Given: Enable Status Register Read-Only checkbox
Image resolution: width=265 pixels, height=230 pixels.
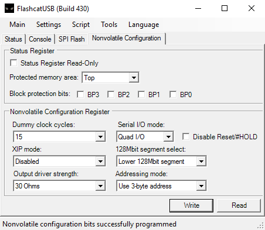Looking at the screenshot, I should [13, 63].
